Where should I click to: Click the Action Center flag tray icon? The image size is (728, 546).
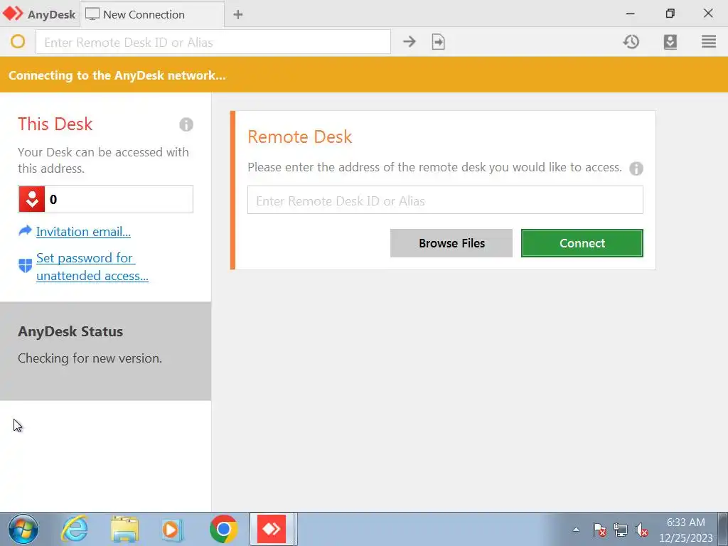[x=599, y=530]
